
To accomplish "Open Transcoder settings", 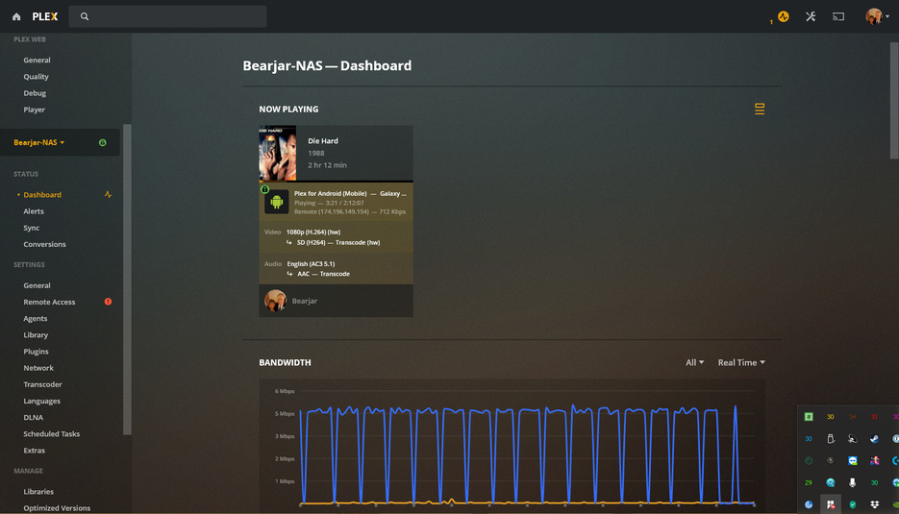I will pos(42,384).
